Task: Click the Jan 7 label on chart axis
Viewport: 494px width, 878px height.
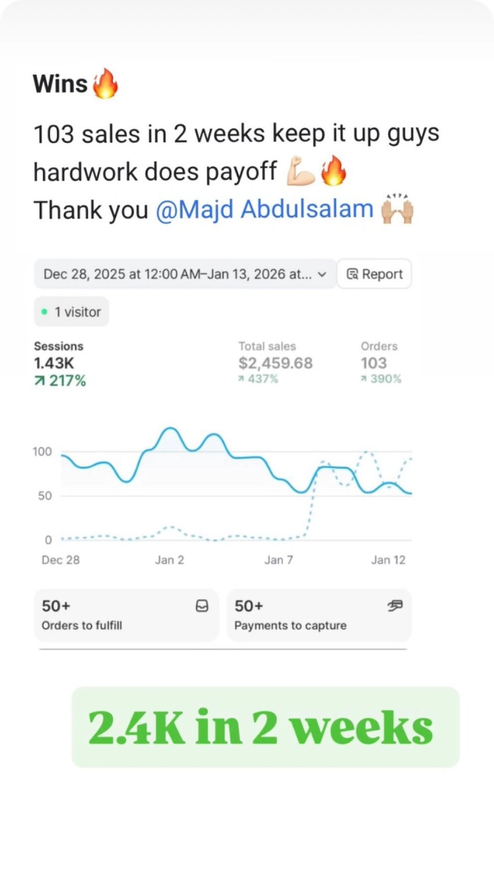Action: (x=278, y=560)
